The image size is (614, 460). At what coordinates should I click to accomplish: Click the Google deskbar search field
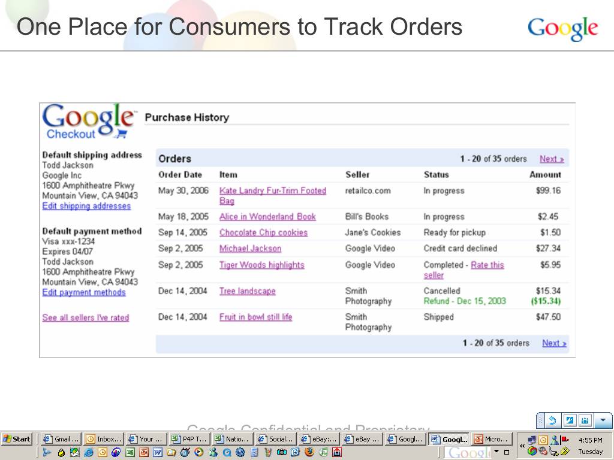(x=467, y=453)
